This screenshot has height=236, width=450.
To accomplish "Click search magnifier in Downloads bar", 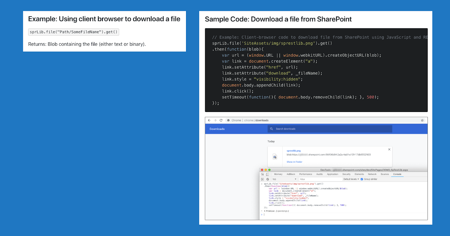I will tap(272, 129).
